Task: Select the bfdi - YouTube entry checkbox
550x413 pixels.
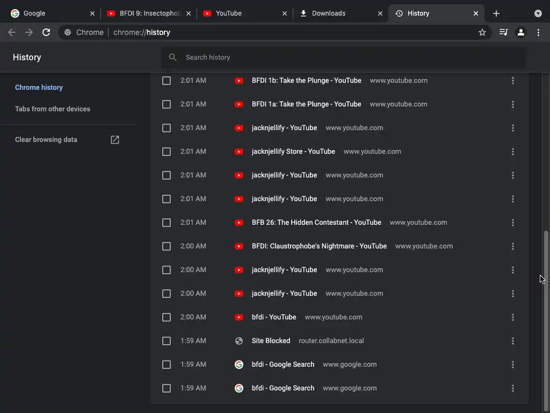Action: (x=167, y=317)
